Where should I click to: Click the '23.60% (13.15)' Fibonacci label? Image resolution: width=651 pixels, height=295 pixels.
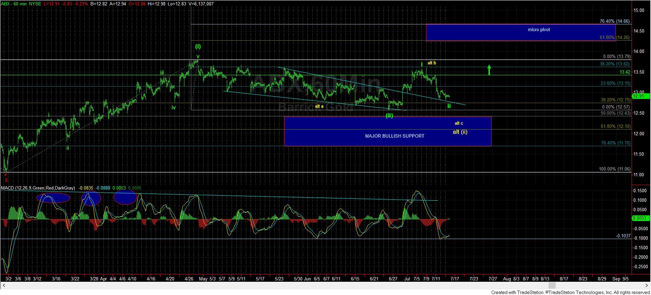coord(616,83)
